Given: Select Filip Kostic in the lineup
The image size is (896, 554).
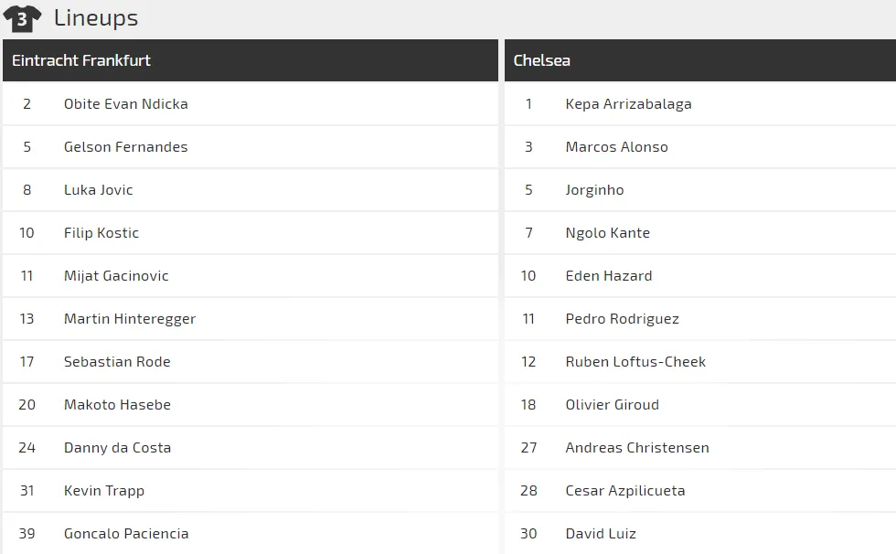Looking at the screenshot, I should click(101, 233).
